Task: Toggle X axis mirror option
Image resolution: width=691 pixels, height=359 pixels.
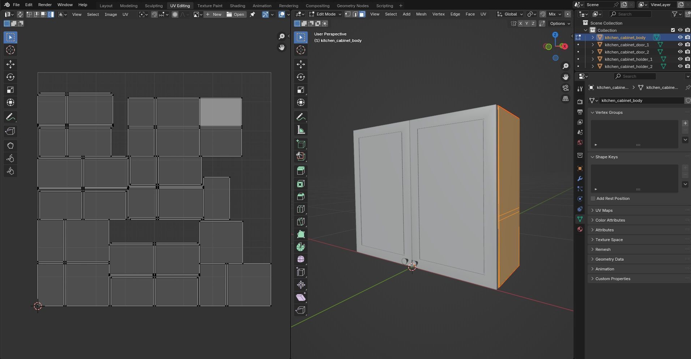Action: (x=520, y=23)
